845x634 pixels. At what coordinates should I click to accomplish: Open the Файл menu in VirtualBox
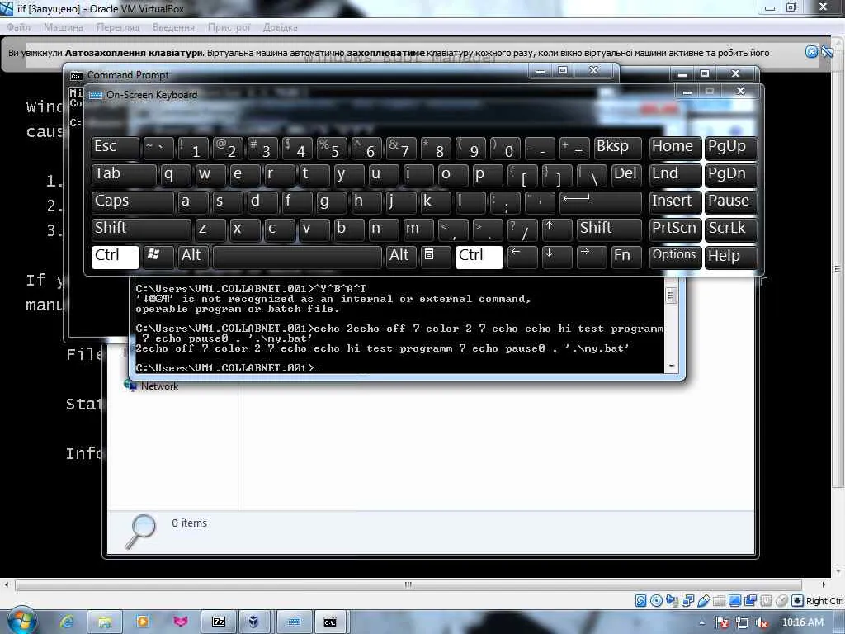click(x=18, y=27)
